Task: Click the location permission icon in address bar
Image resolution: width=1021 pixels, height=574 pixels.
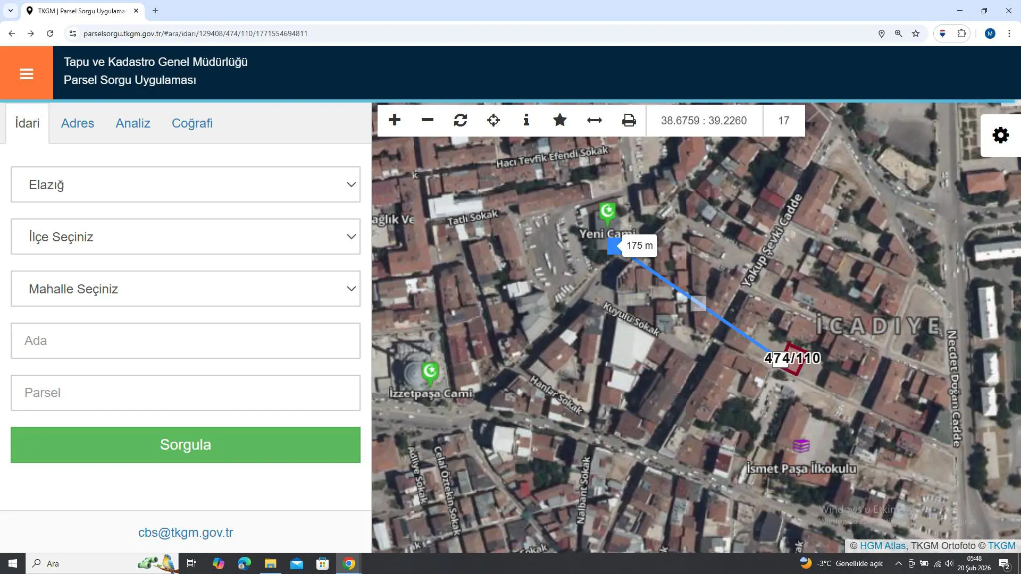Action: pyautogui.click(x=882, y=33)
